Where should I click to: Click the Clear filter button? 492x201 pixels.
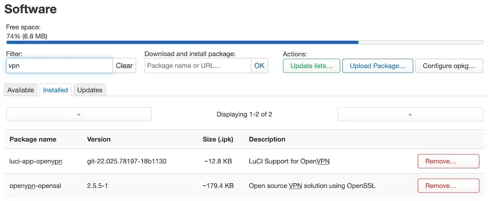[124, 66]
